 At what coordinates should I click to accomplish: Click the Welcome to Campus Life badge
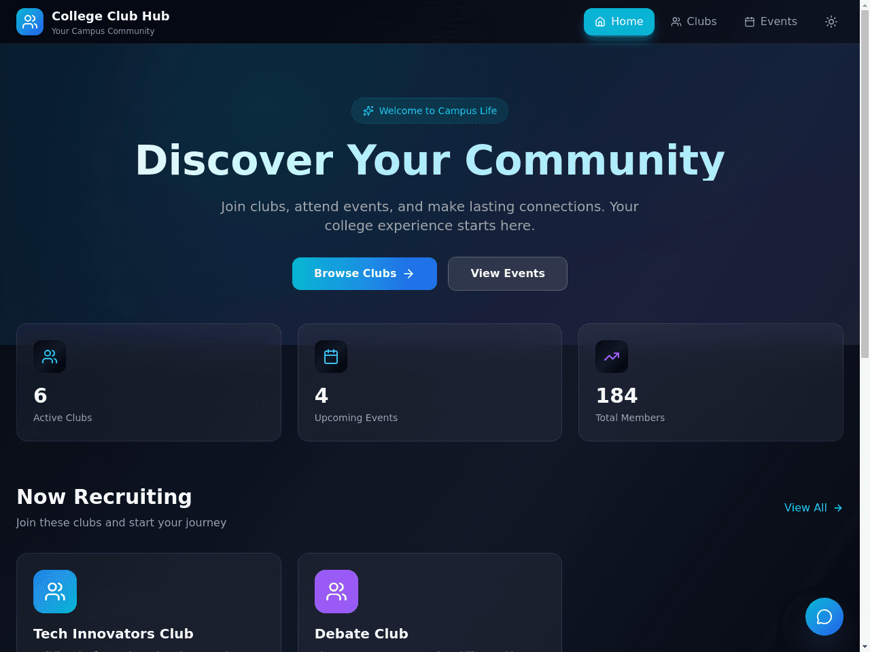430,111
